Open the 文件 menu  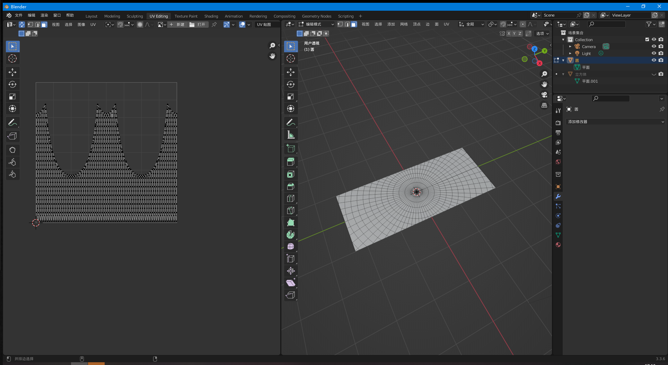(19, 15)
